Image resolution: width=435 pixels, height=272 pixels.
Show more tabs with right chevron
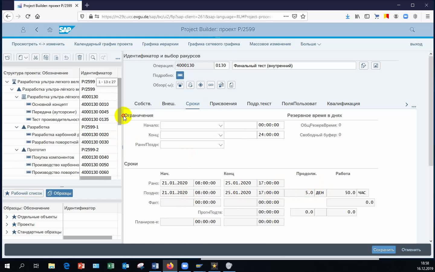point(407,104)
